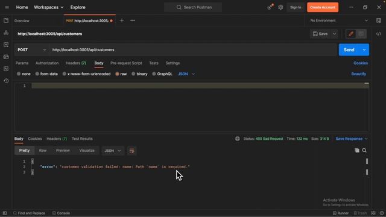Select the raw radio button
The width and height of the screenshot is (386, 217).
(x=117, y=74)
